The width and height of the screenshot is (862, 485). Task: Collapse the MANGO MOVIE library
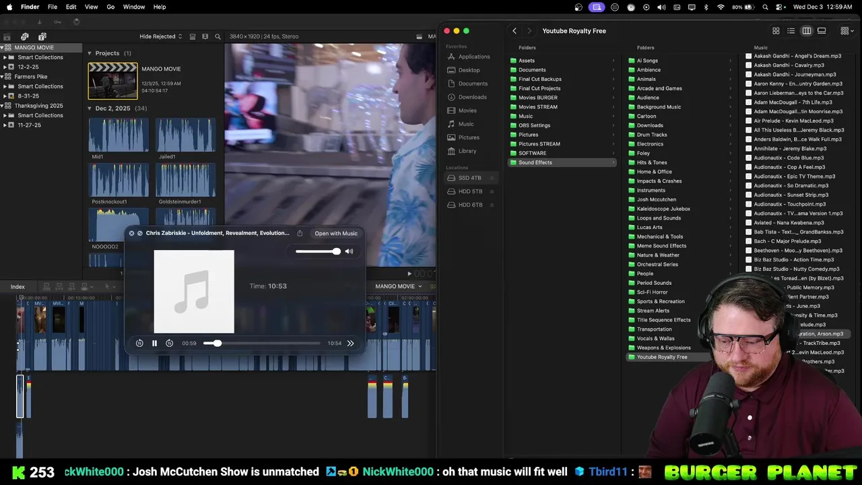click(x=1, y=48)
